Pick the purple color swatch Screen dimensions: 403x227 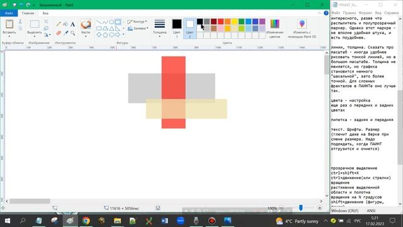coord(262,21)
